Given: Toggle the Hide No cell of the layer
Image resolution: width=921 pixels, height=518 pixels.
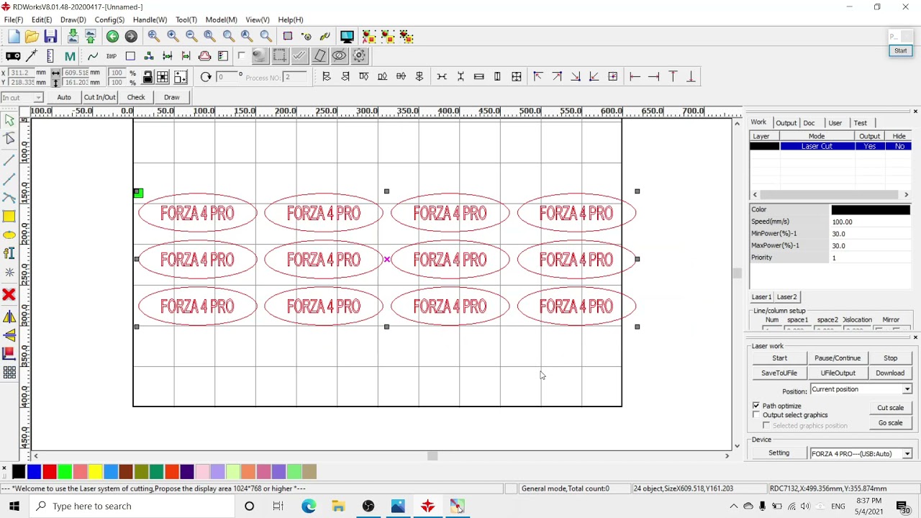Looking at the screenshot, I should pos(899,146).
